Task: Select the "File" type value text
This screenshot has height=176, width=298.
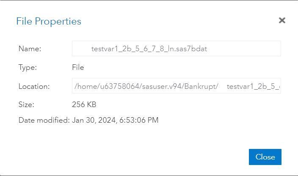Action: coord(78,67)
